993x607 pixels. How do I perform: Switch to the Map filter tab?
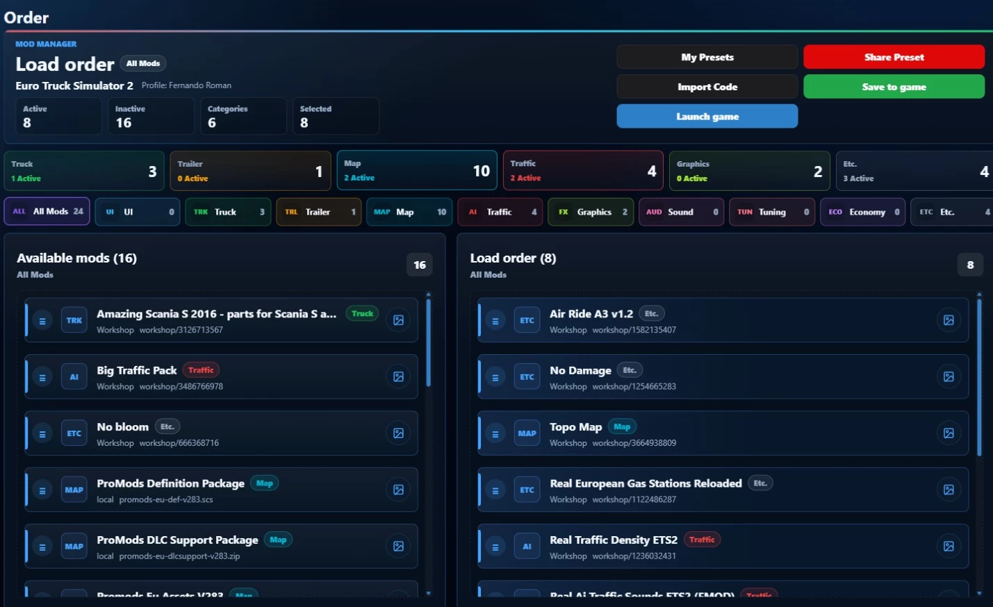tap(409, 212)
